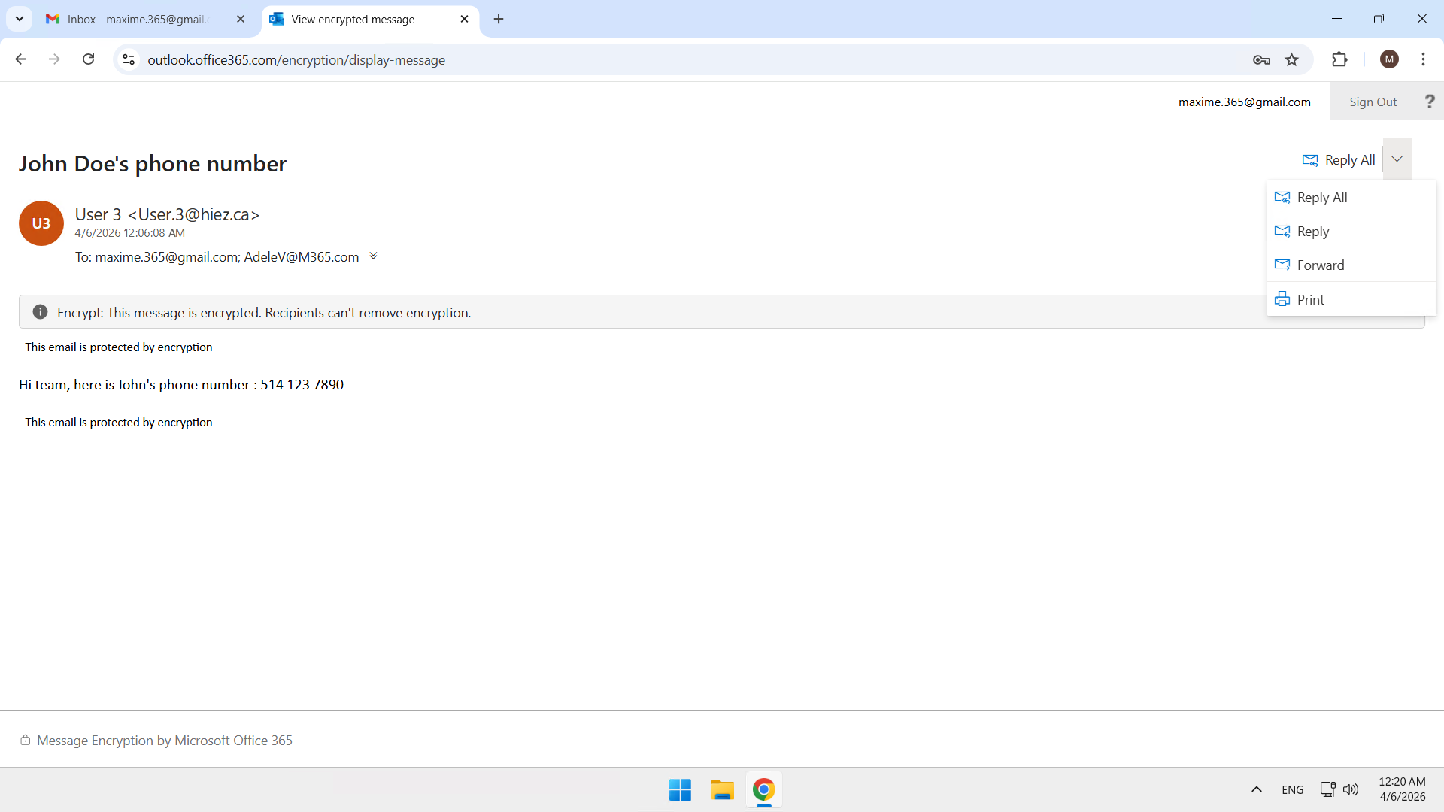Viewport: 1444px width, 812px height.
Task: Open File Explorer from the taskbar
Action: 722,790
